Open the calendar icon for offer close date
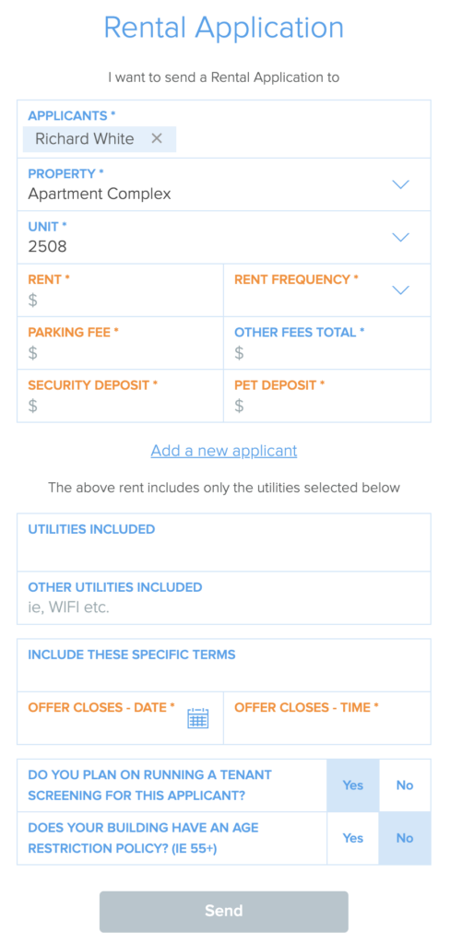The height and width of the screenshot is (944, 450). coord(197,718)
